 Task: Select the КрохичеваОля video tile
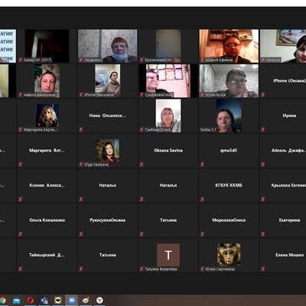(168, 46)
